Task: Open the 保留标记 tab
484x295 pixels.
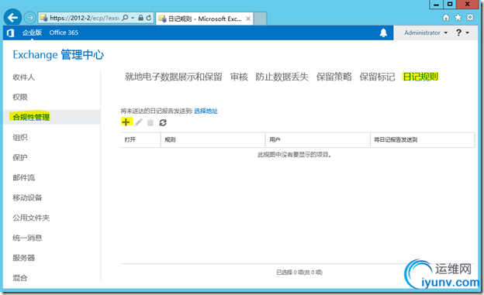Action: (x=377, y=77)
